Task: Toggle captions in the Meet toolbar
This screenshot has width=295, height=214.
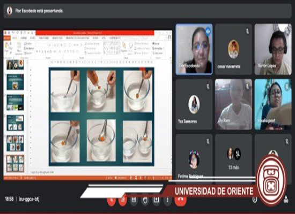Action: pyautogui.click(x=134, y=200)
